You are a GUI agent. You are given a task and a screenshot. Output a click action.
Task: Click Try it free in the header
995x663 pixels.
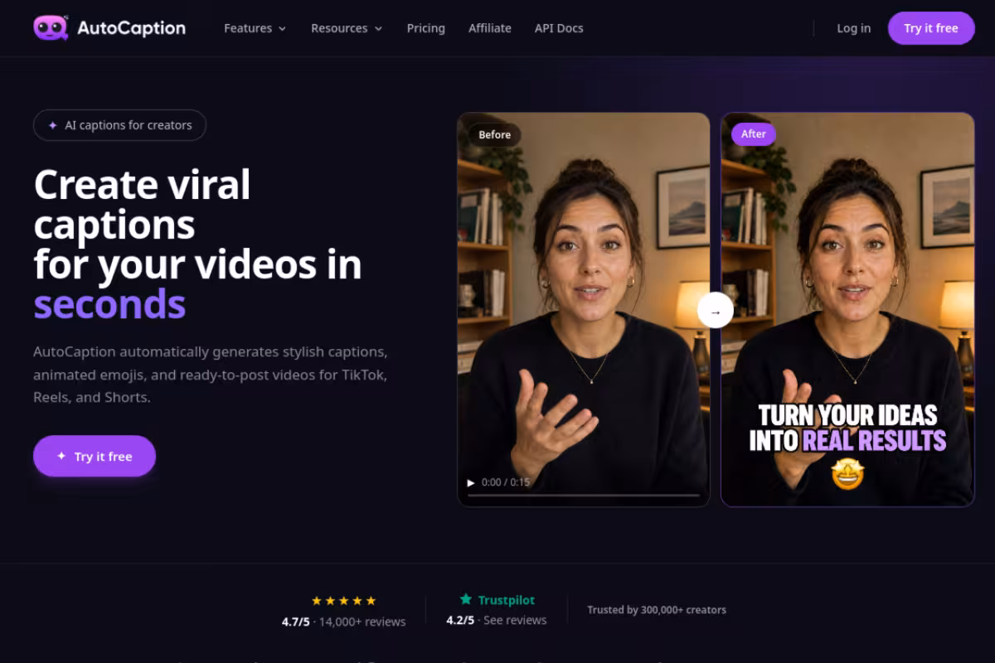(x=931, y=28)
